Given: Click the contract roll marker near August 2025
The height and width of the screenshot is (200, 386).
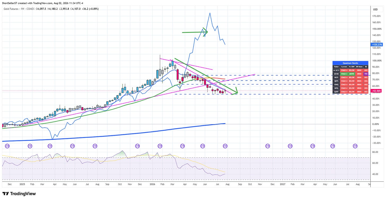Looking at the screenshot, I should 95,146.
